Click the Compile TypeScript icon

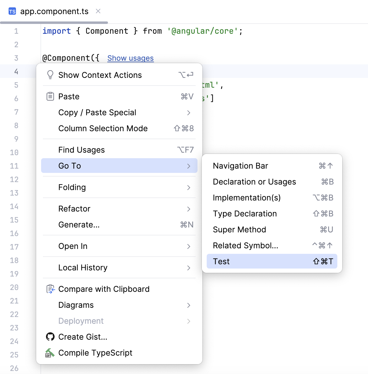(50, 353)
